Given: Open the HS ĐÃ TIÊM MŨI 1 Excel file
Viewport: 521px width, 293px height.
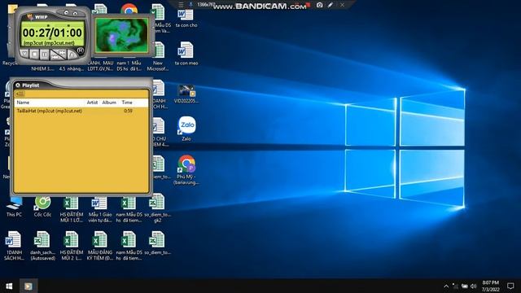Looking at the screenshot, I should tap(71, 209).
